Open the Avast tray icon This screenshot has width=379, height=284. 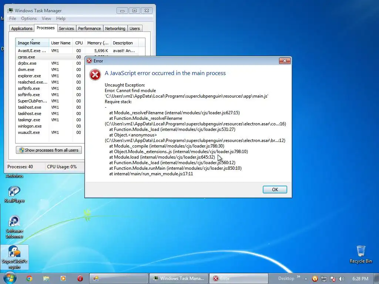click(315, 279)
